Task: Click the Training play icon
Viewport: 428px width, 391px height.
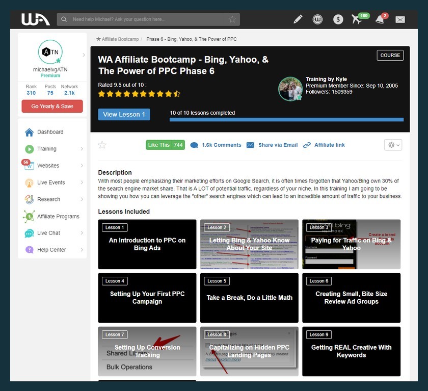Action: coord(29,149)
